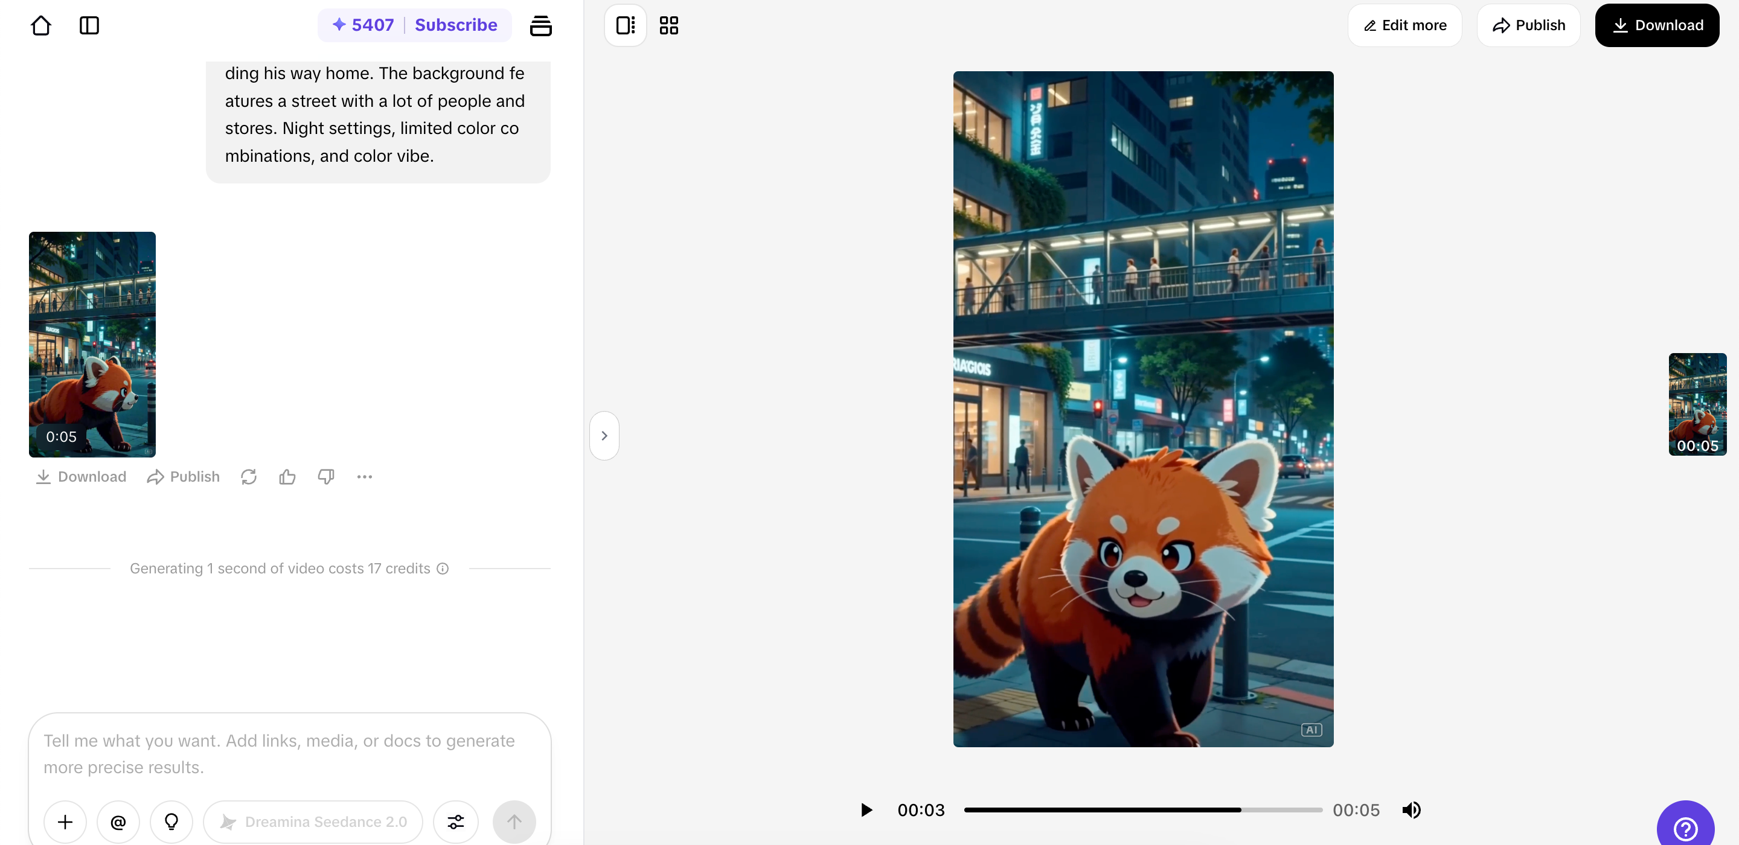This screenshot has height=845, width=1739.
Task: Play the video preview
Action: [866, 810]
